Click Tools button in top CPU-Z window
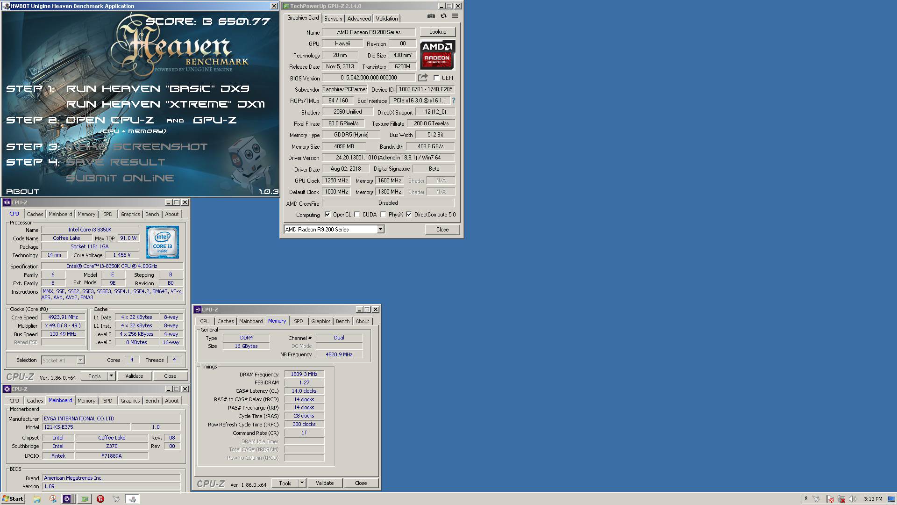Viewport: 897px width, 505px height. click(x=94, y=376)
